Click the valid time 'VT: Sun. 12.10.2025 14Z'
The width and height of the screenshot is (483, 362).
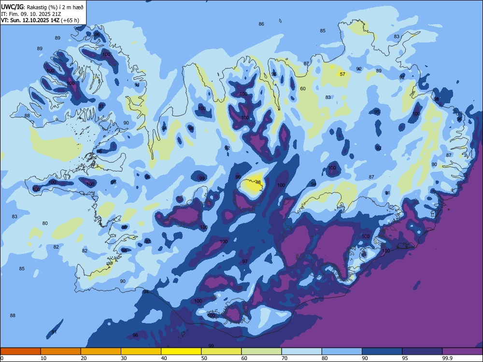(30, 21)
